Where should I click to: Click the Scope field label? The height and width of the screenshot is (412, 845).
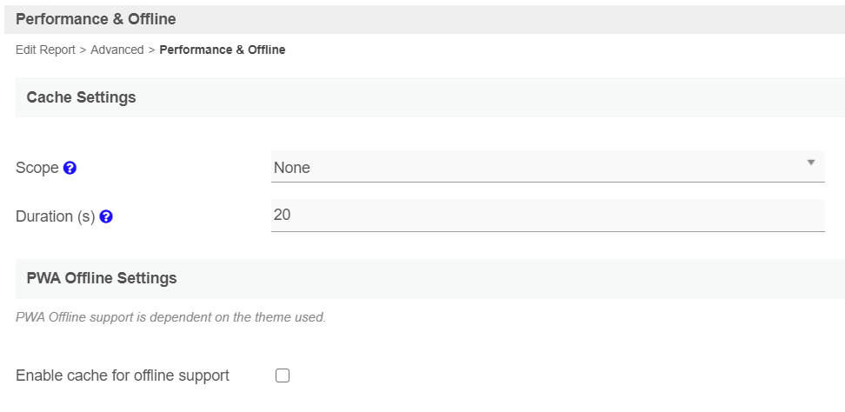pos(37,168)
